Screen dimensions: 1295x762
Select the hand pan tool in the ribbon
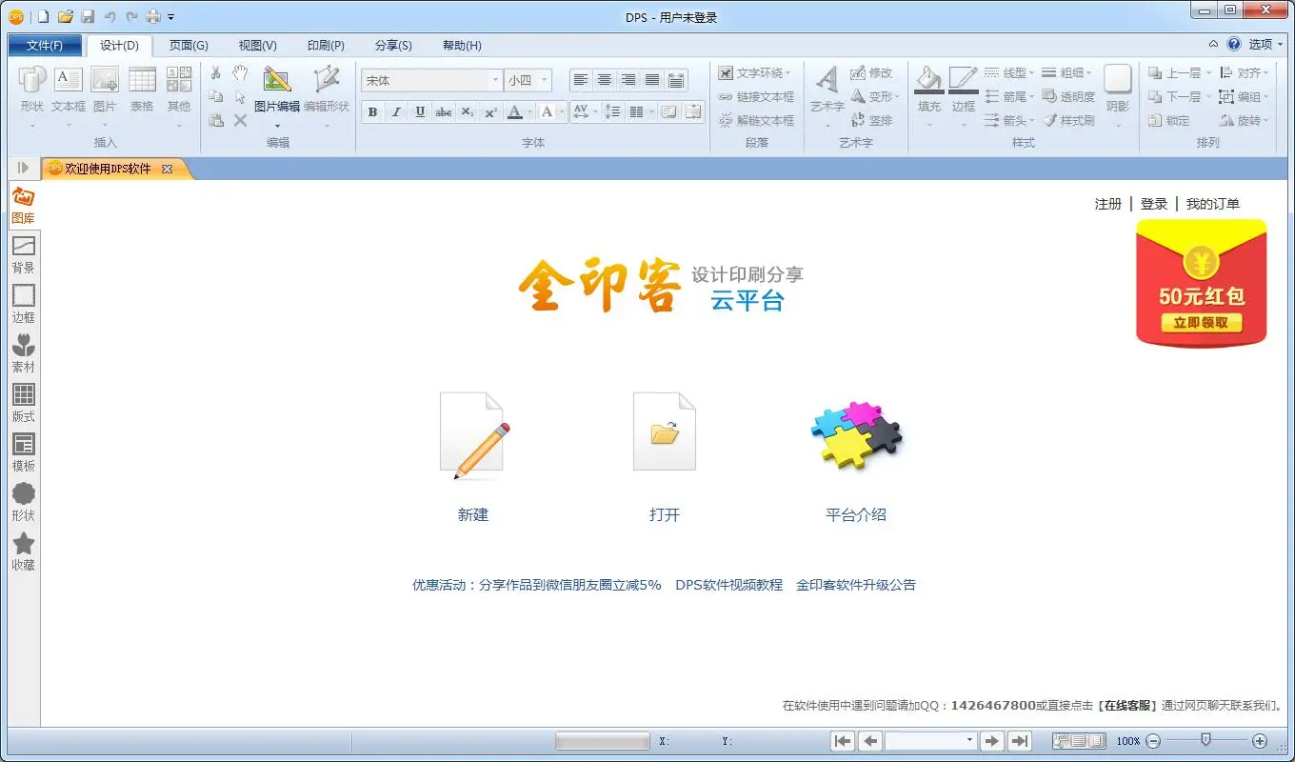(240, 72)
